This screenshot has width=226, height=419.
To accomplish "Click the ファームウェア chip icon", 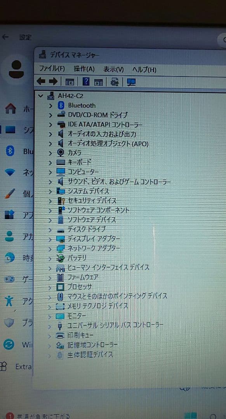I will pos(61,277).
